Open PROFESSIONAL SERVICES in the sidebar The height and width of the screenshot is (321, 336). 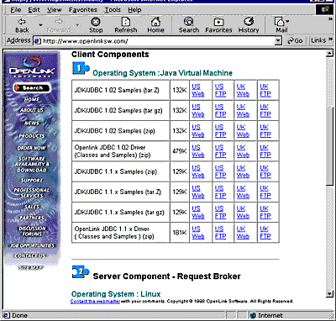pos(32,192)
